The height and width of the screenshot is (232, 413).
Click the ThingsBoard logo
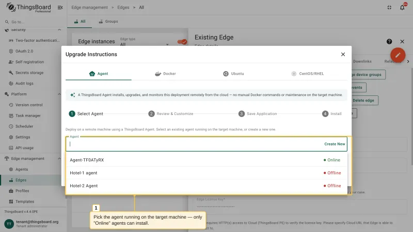pos(28,7)
